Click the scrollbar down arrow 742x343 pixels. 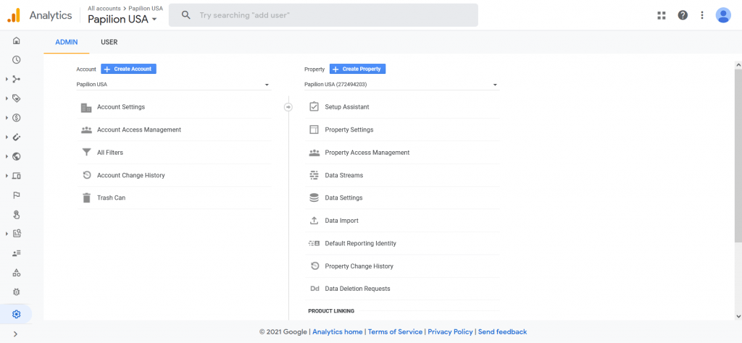[738, 316]
